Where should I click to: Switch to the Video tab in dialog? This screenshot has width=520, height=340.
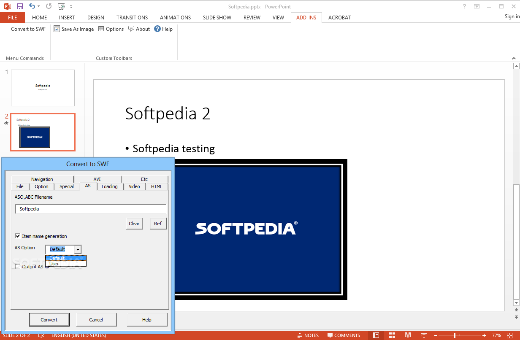point(135,186)
